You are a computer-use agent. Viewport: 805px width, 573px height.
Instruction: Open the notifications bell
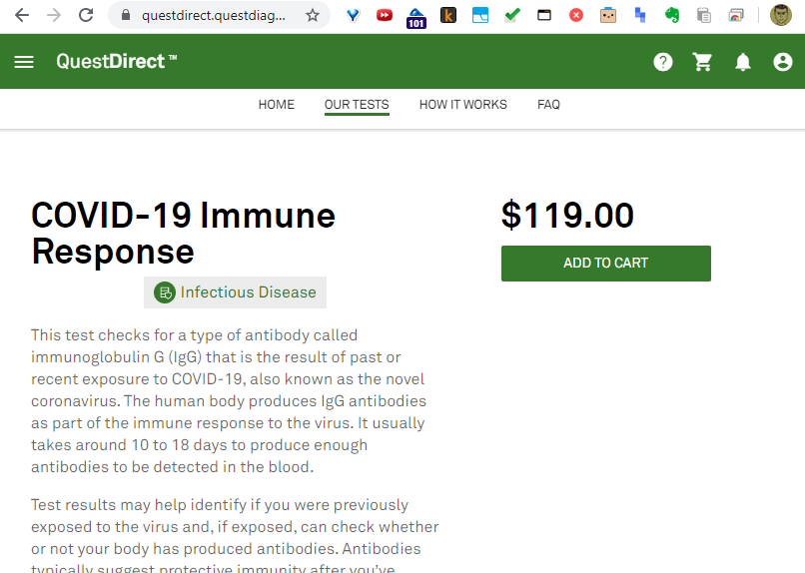coord(743,62)
